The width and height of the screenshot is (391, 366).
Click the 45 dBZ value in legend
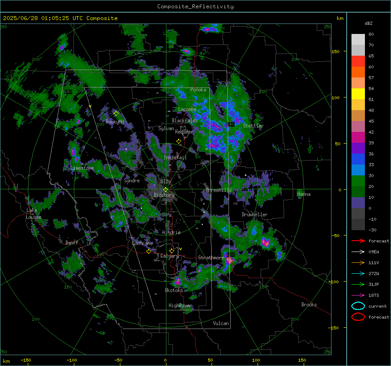pos(371,121)
